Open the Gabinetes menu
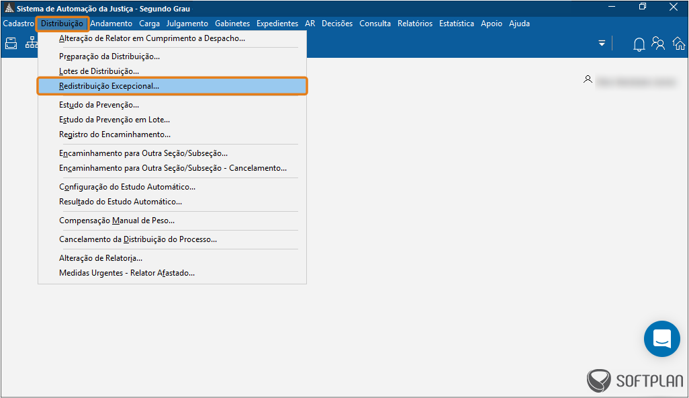Screen dimensions: 689x398 click(232, 24)
